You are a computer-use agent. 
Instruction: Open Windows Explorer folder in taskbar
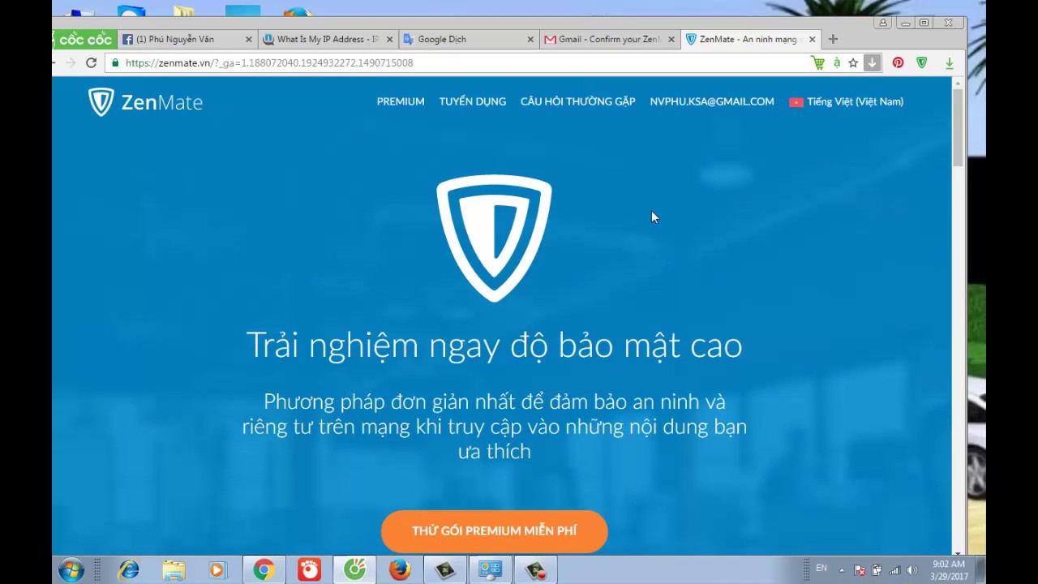tap(174, 570)
